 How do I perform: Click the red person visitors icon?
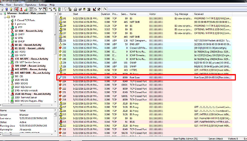pyautogui.click(x=21, y=9)
